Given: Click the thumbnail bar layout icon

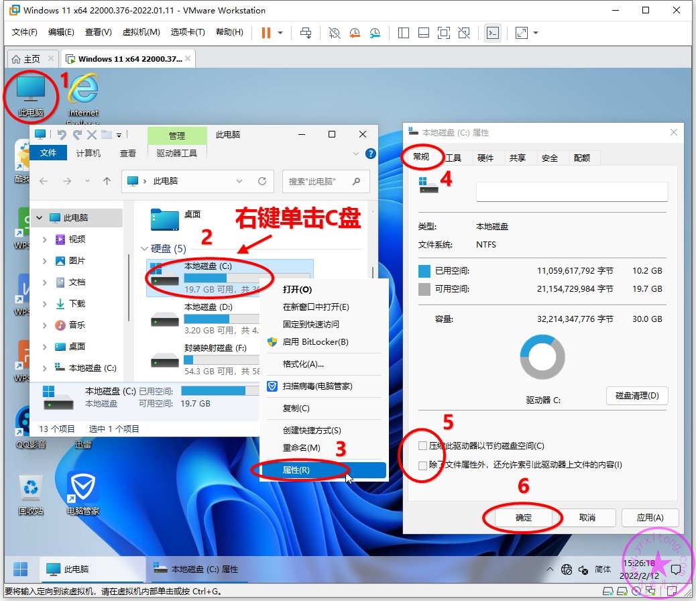Looking at the screenshot, I should point(424,32).
